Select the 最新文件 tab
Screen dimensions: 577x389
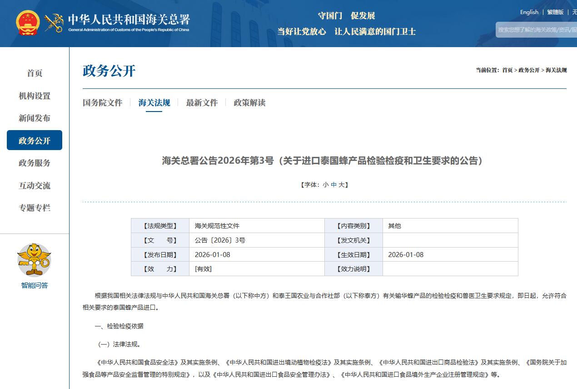tap(202, 102)
